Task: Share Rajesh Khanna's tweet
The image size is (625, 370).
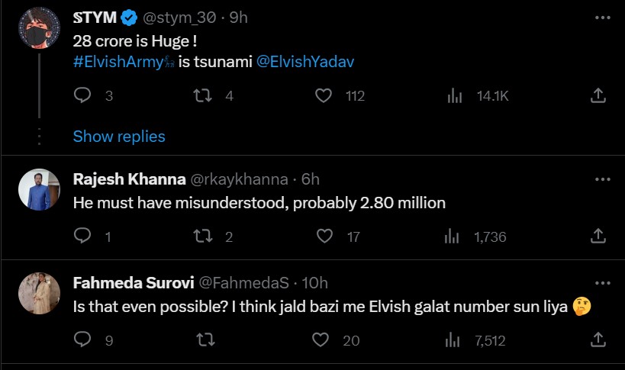Action: (x=599, y=237)
